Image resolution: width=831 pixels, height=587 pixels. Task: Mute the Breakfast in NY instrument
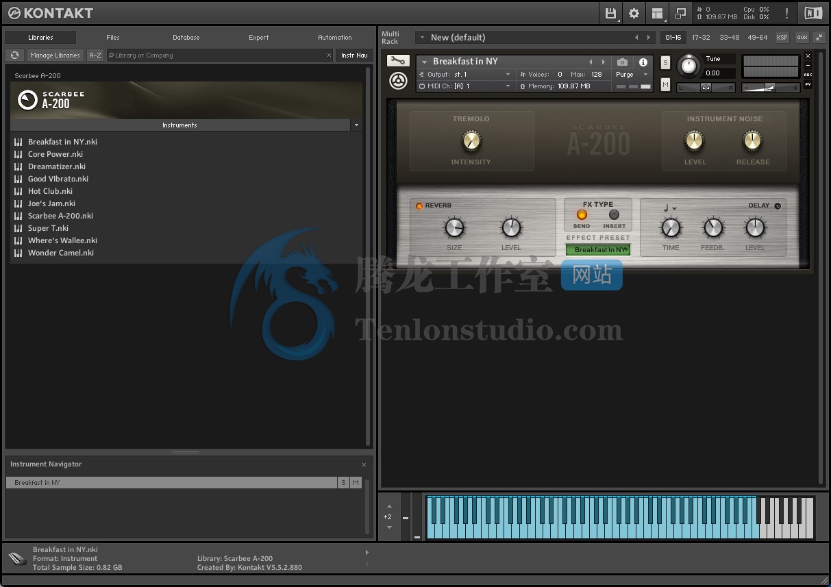point(665,84)
